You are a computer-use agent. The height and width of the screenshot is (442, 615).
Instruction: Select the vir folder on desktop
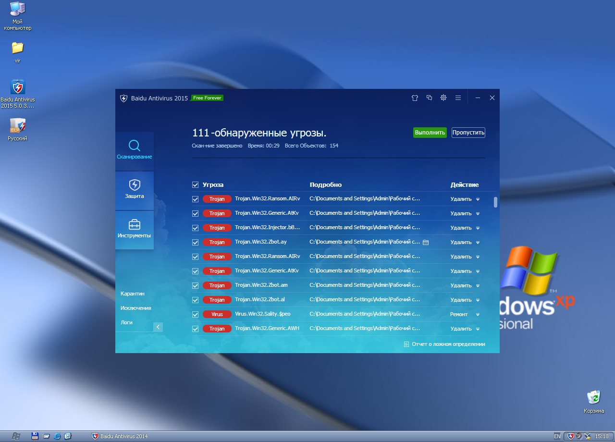click(17, 52)
